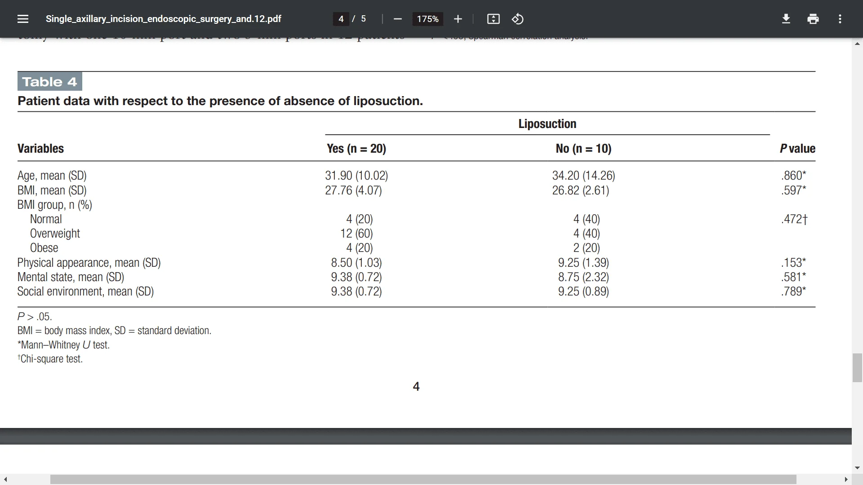This screenshot has height=485, width=863.
Task: Click the Liposuction column header
Action: (x=547, y=124)
